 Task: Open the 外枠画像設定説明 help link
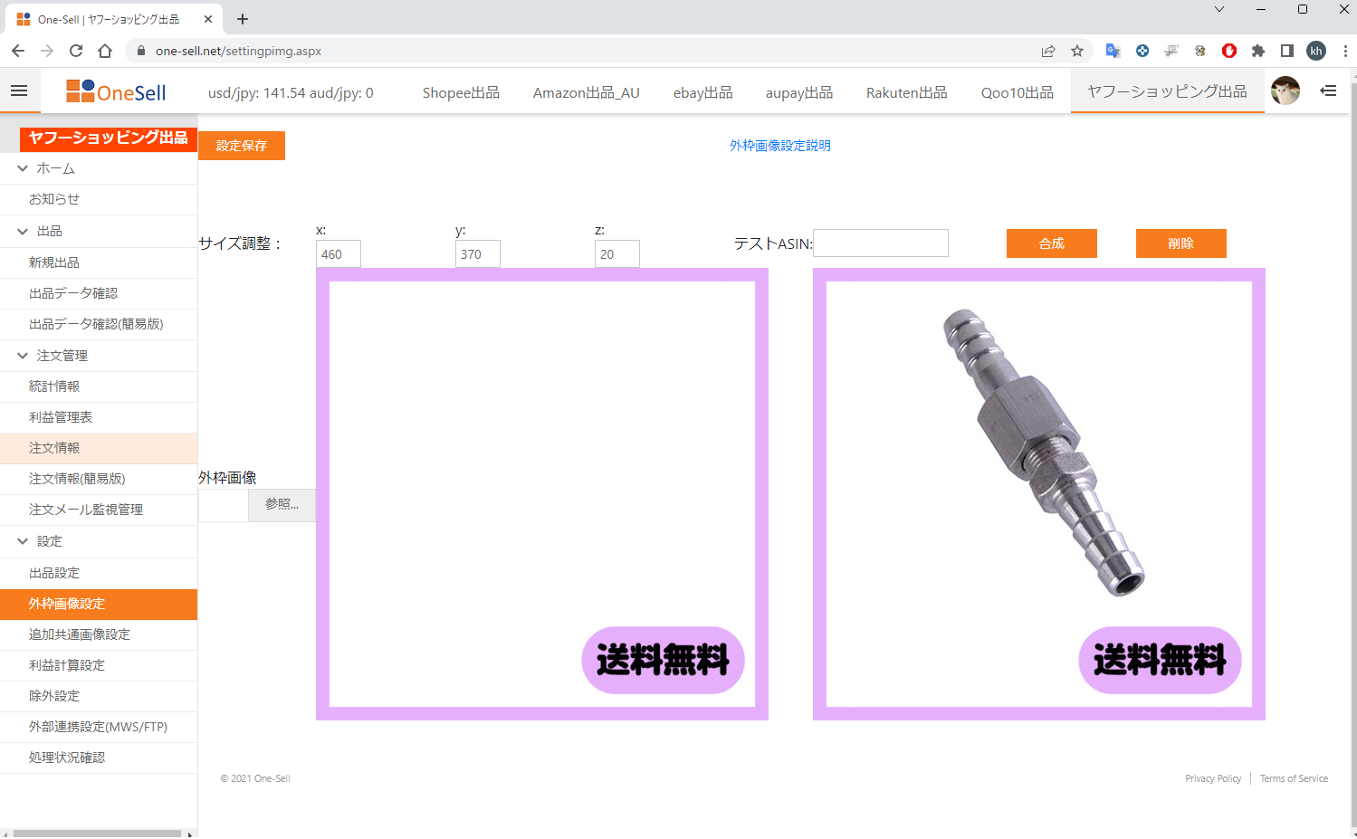pos(779,144)
